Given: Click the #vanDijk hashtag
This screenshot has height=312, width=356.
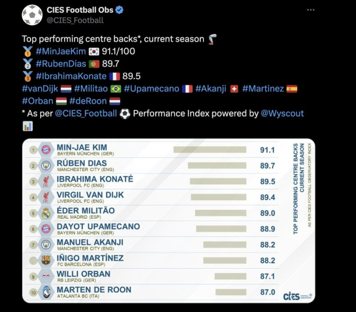Looking at the screenshot, I should pyautogui.click(x=40, y=89).
